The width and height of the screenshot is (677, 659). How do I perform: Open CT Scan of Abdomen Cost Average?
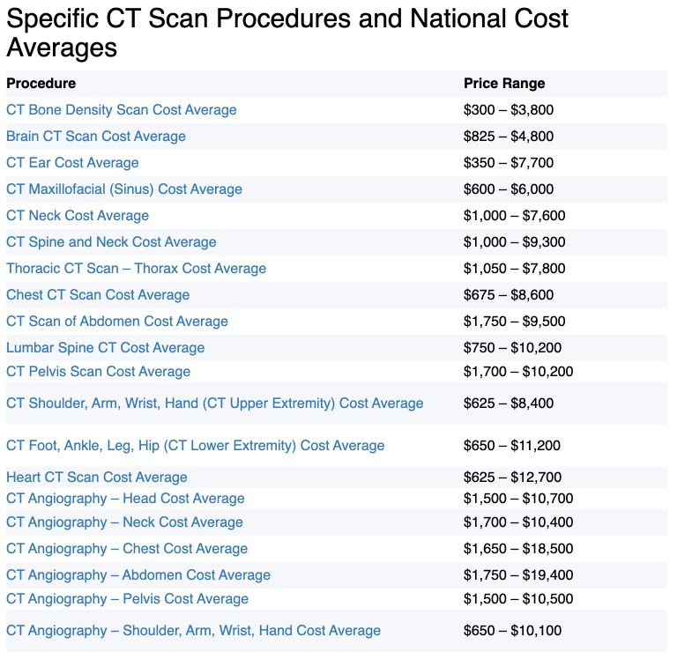(116, 322)
